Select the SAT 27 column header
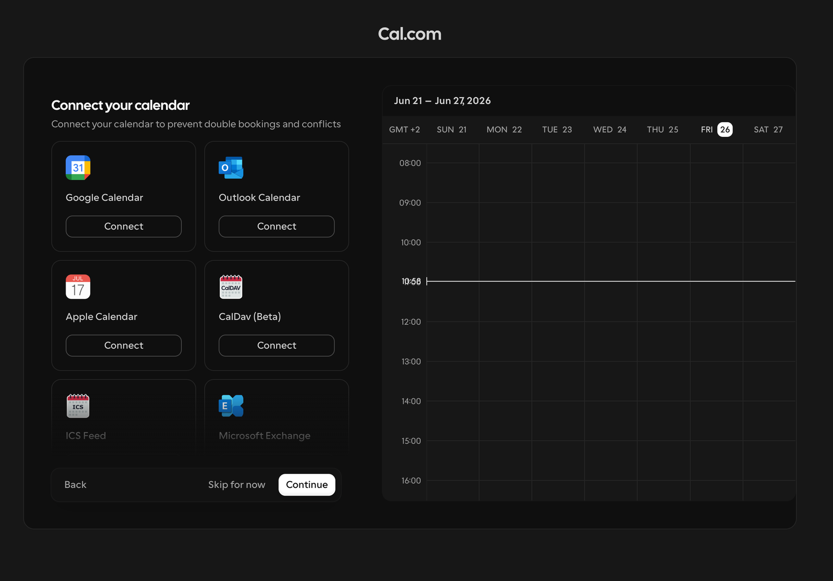This screenshot has width=833, height=581. [x=768, y=130]
